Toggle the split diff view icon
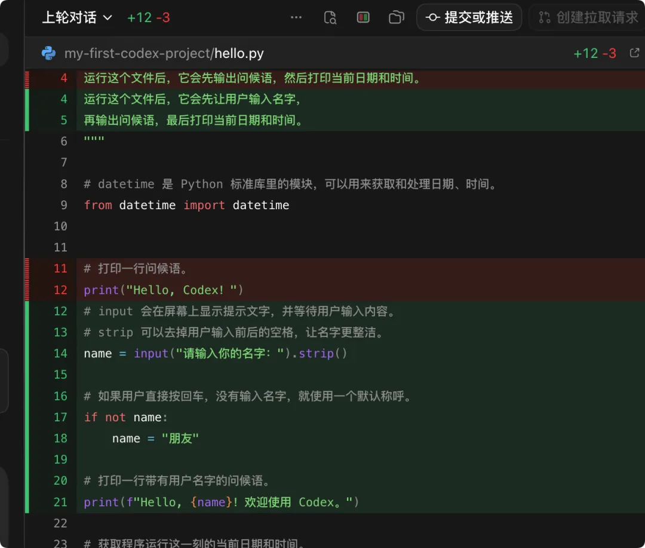Image resolution: width=645 pixels, height=548 pixels. (363, 18)
